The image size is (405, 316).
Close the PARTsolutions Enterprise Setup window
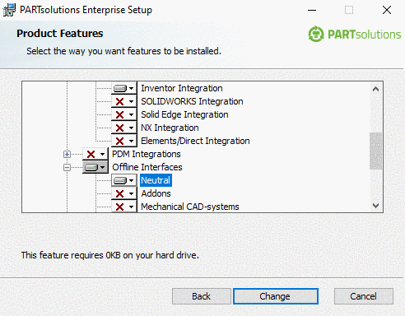387,11
